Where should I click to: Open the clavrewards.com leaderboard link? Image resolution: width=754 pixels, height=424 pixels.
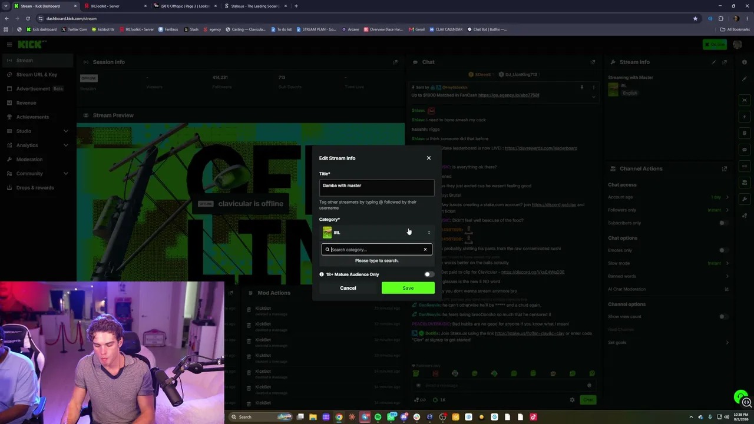click(x=541, y=148)
